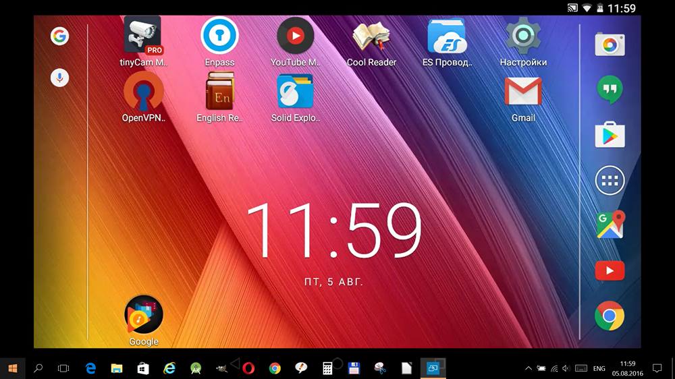Image resolution: width=675 pixels, height=379 pixels.
Task: Switch the ENG input language
Action: pos(599,368)
